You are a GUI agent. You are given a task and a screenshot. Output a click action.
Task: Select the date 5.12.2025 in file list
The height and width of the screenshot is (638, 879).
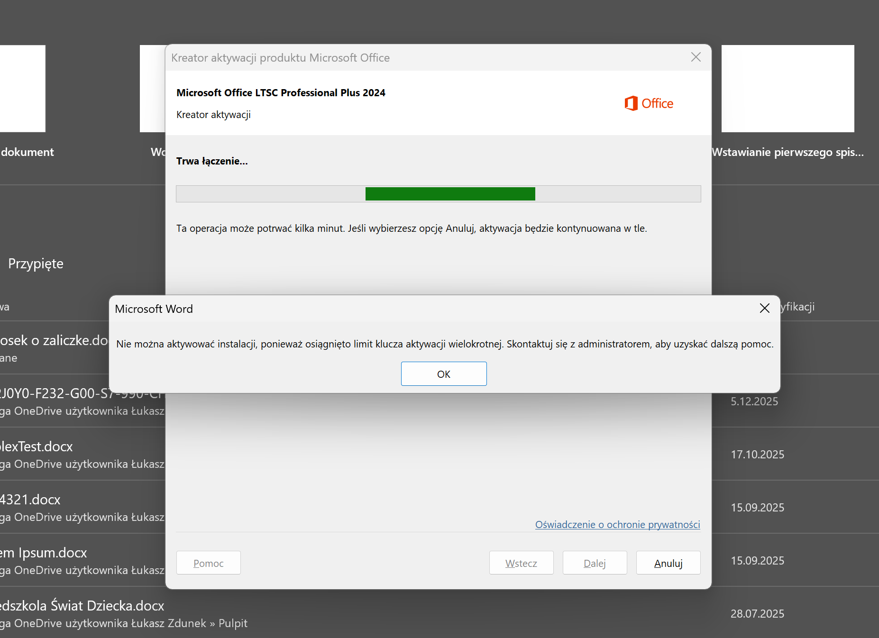tap(754, 401)
